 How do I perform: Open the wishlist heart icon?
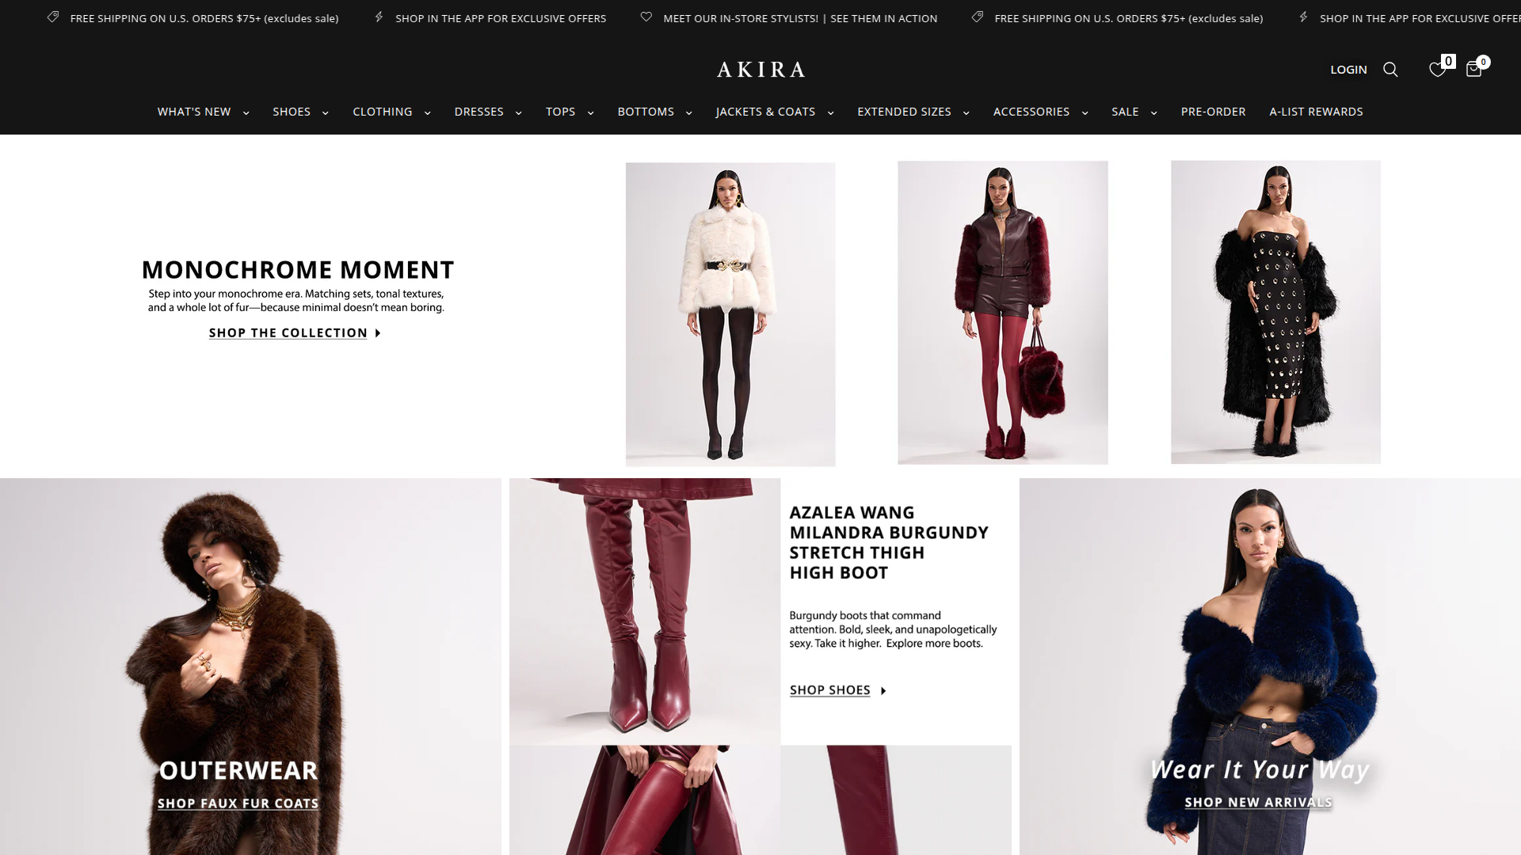pyautogui.click(x=1437, y=70)
